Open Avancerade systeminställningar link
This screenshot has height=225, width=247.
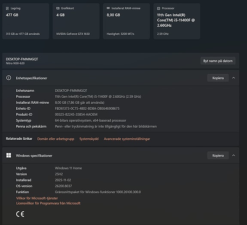(x=127, y=139)
